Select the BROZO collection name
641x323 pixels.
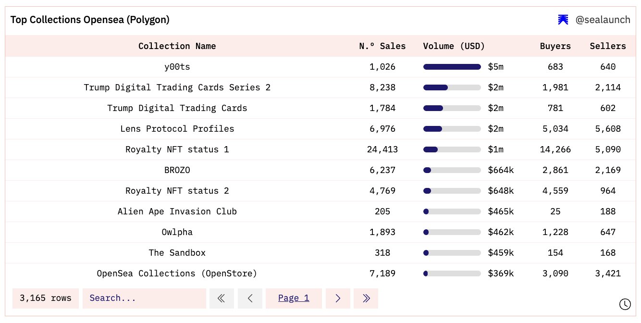click(177, 170)
